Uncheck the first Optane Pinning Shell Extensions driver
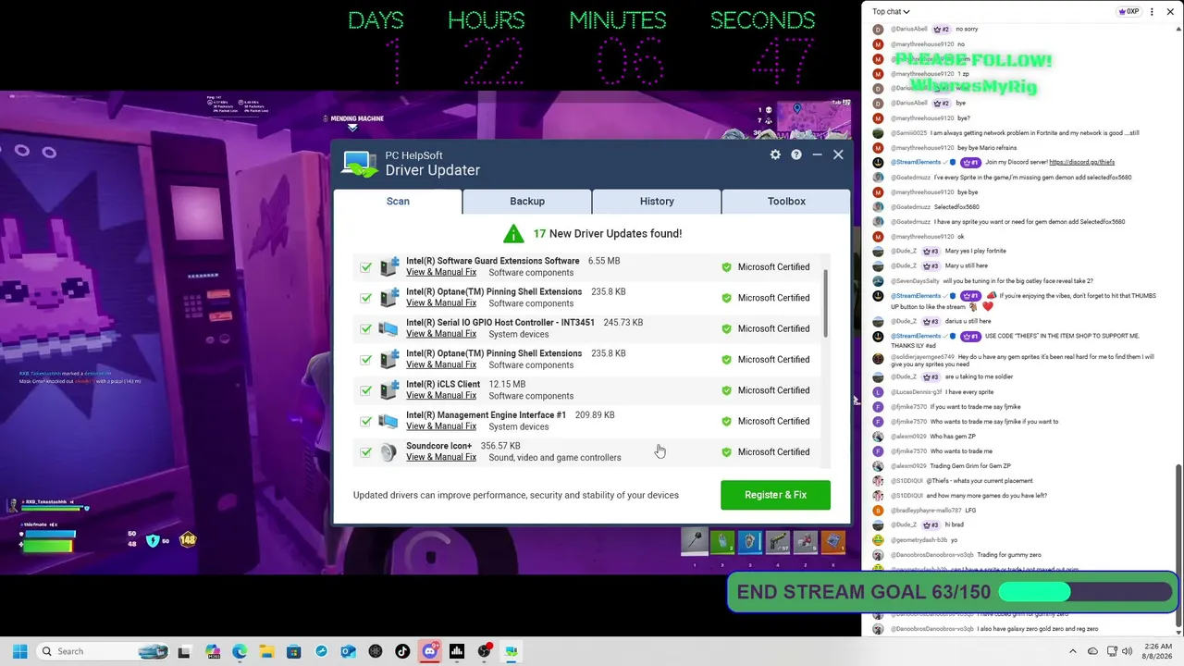The height and width of the screenshot is (666, 1184). pyautogui.click(x=366, y=298)
